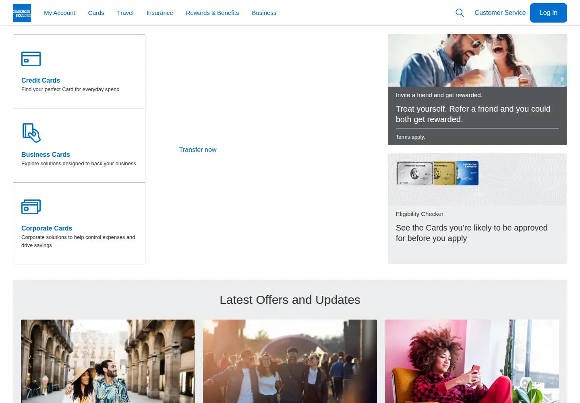Open 'See the Cards you're likely to be approved' headline
Image resolution: width=580 pixels, height=403 pixels.
point(472,233)
